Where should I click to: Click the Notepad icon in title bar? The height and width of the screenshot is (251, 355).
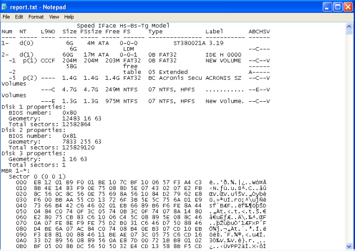click(x=5, y=6)
